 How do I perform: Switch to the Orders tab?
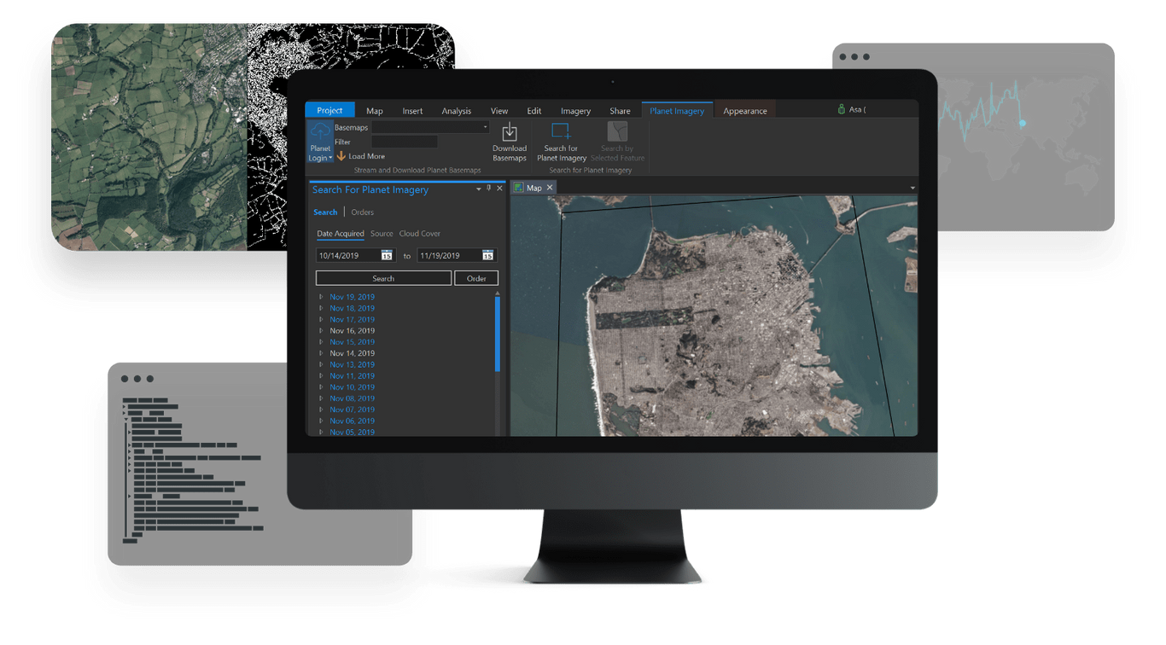pyautogui.click(x=362, y=212)
